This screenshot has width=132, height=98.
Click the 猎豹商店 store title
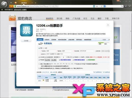[25, 18]
